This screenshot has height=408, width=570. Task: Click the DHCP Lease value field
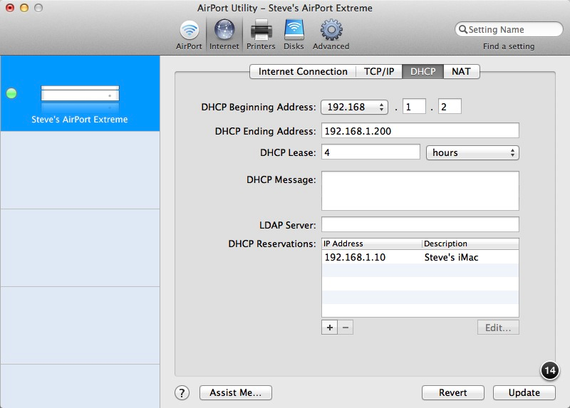(x=370, y=152)
